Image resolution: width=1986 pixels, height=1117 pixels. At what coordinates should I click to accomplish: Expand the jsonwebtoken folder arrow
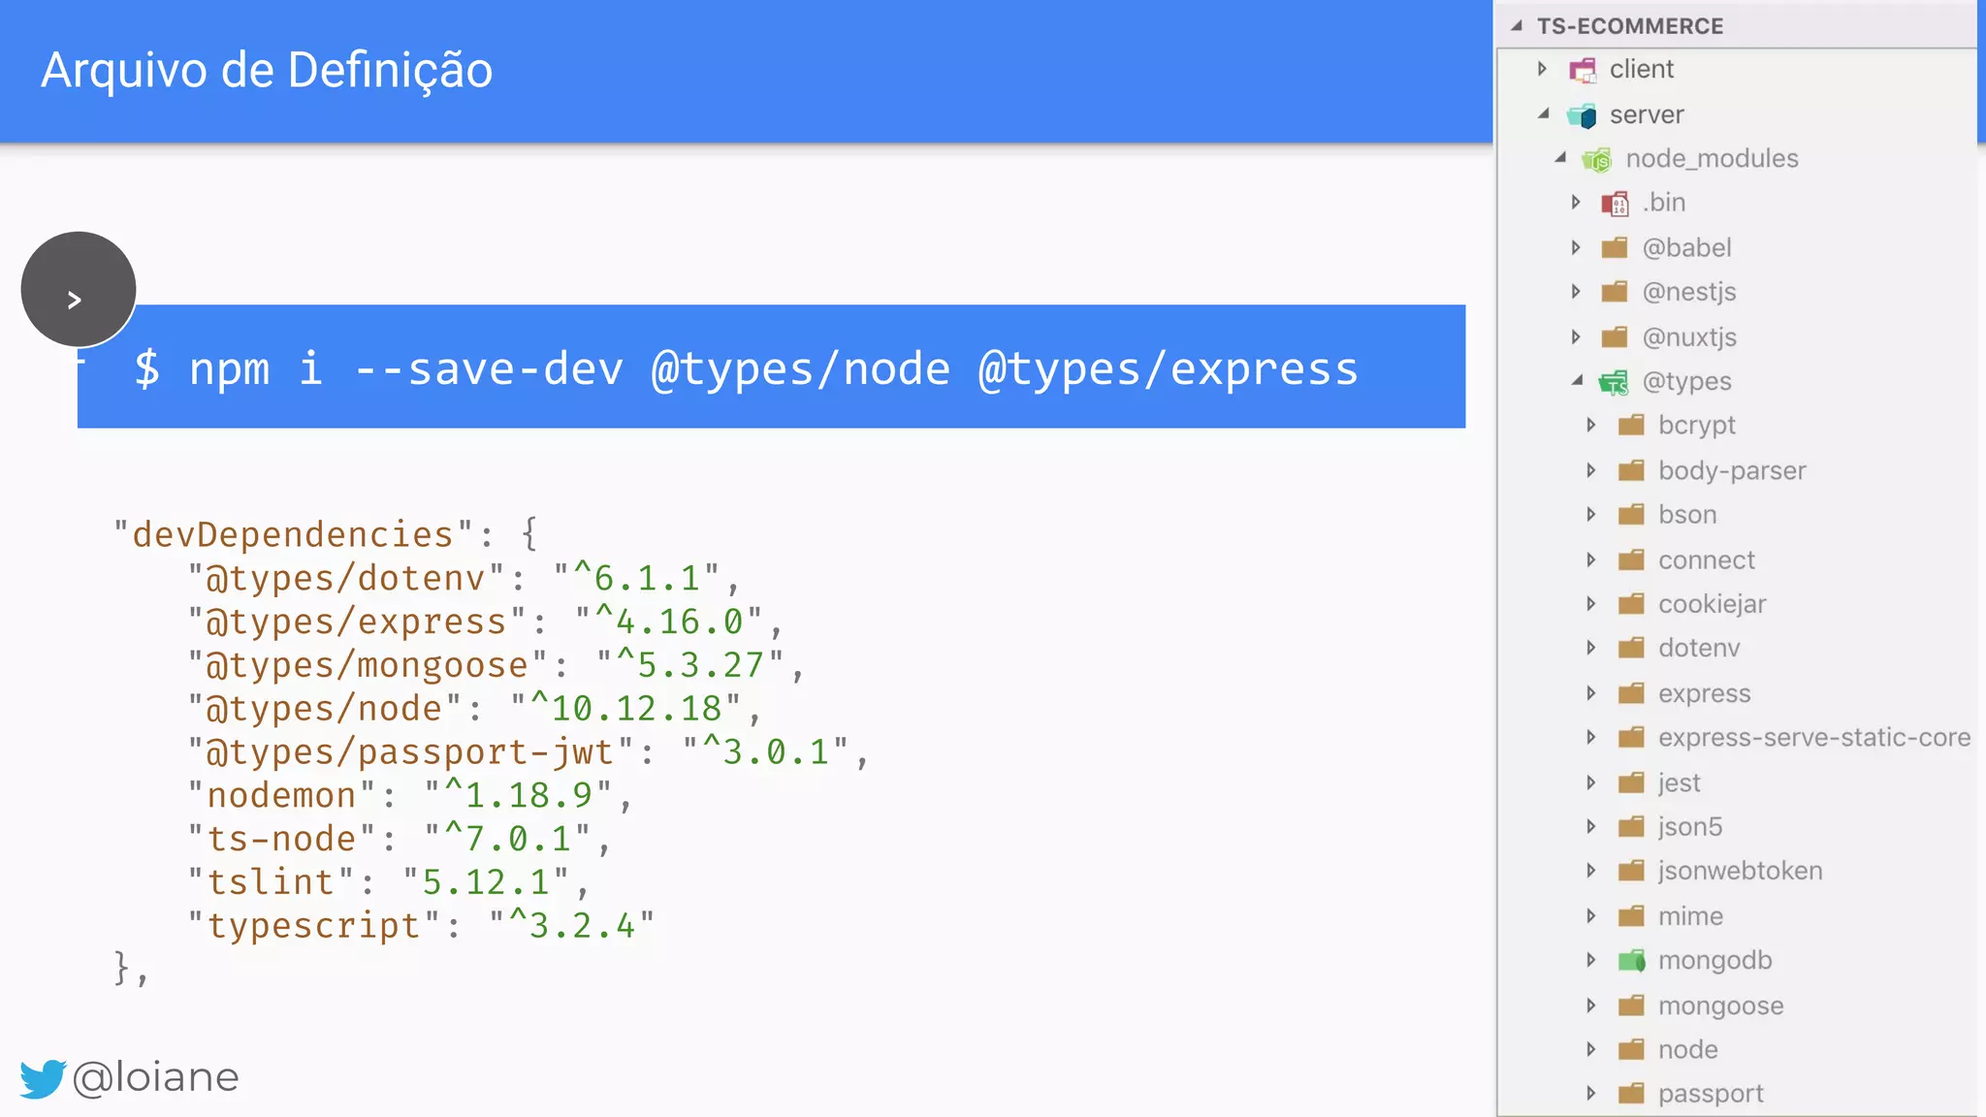(x=1591, y=871)
